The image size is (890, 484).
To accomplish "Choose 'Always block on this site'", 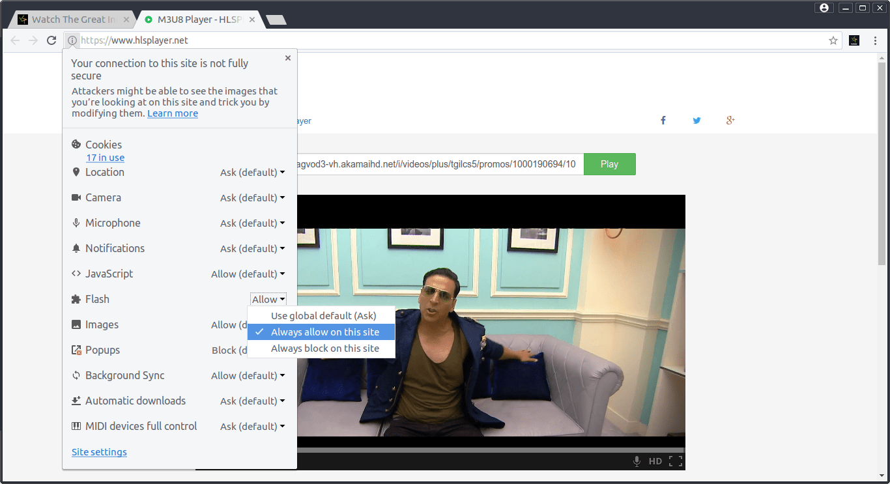I will [321, 349].
